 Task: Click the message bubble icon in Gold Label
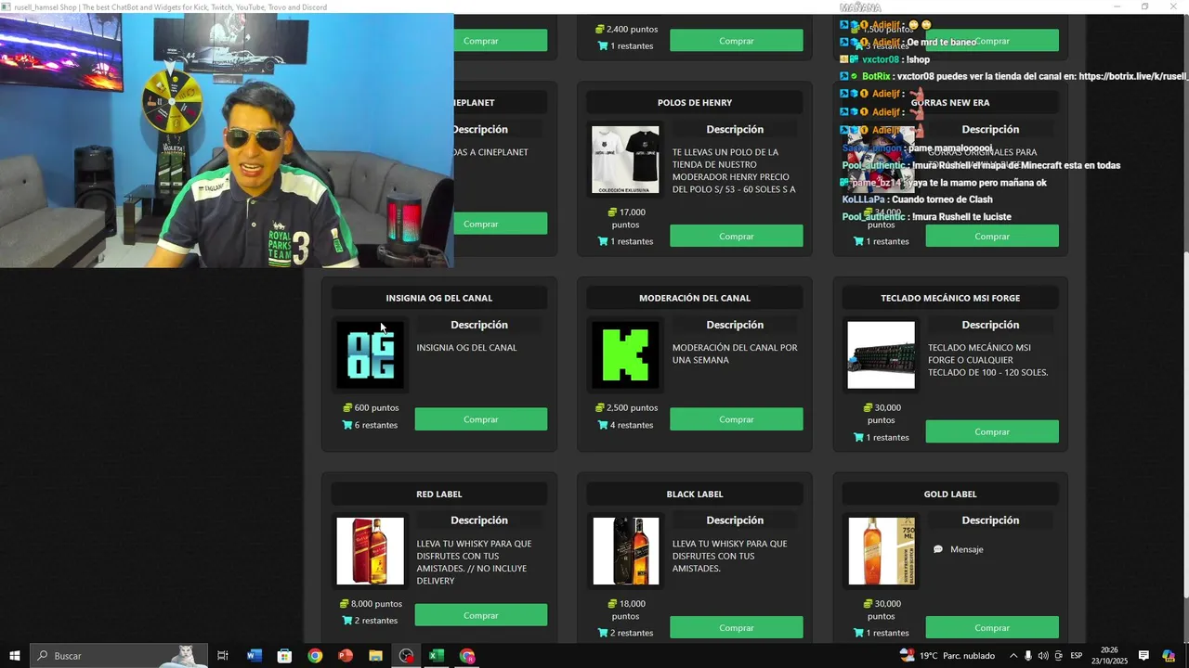tap(938, 549)
